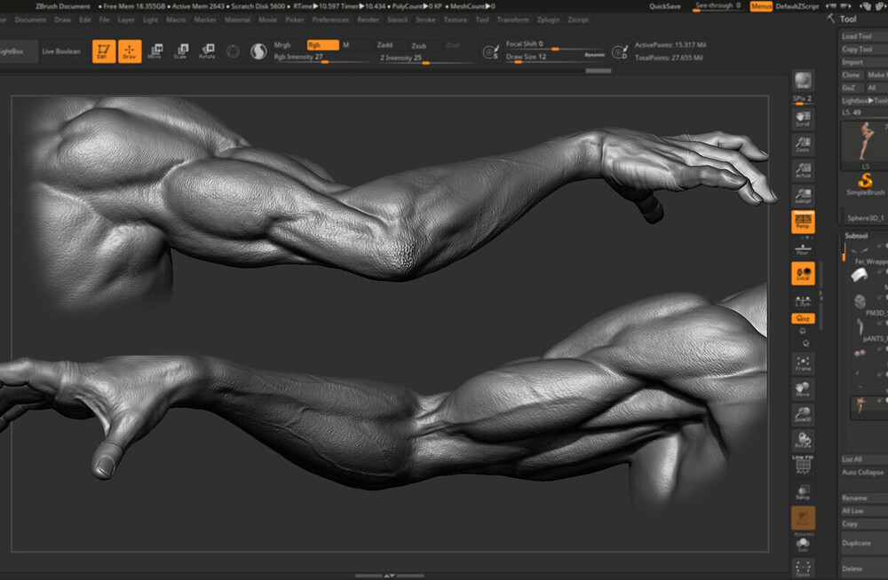Viewport: 888px width, 580px height.
Task: Click the Xpose icon
Action: point(803,568)
